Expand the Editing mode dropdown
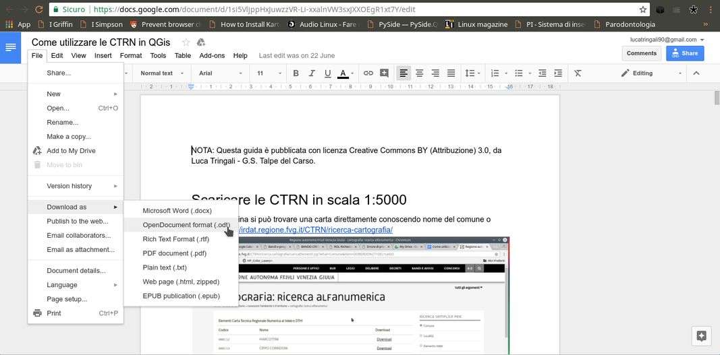The height and width of the screenshot is (355, 720). pos(651,73)
